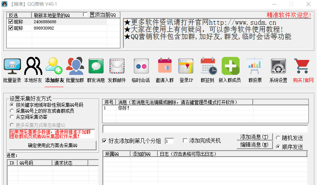Open the 临时会话 temporary chat tool
Viewport: 317px width, 185px height.
point(141,70)
